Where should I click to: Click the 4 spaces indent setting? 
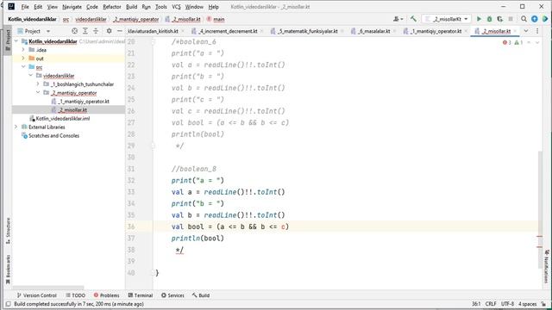527,304
